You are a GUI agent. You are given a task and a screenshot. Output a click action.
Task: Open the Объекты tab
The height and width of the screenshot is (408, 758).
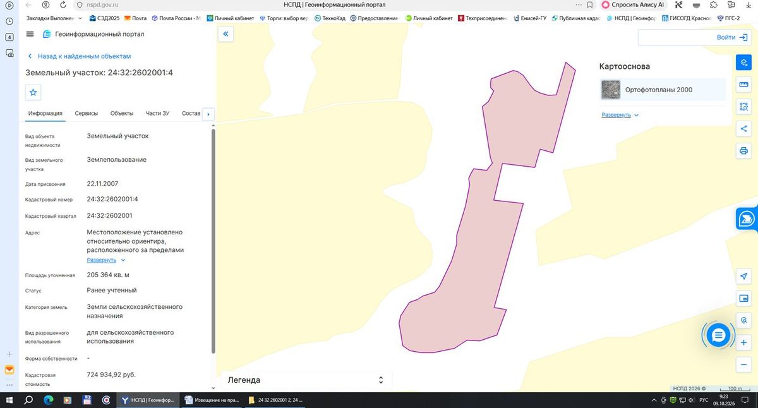122,114
